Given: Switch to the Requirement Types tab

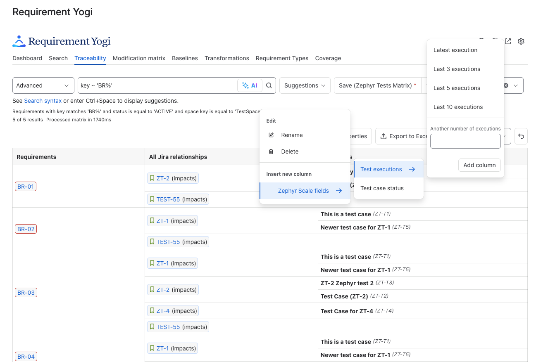Looking at the screenshot, I should tap(282, 58).
